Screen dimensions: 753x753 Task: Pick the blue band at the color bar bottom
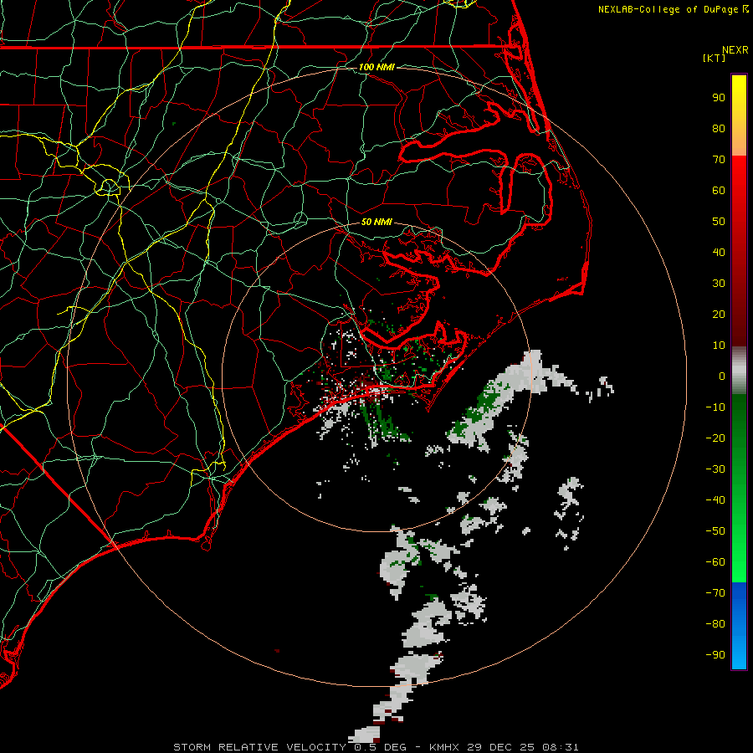coord(739,625)
